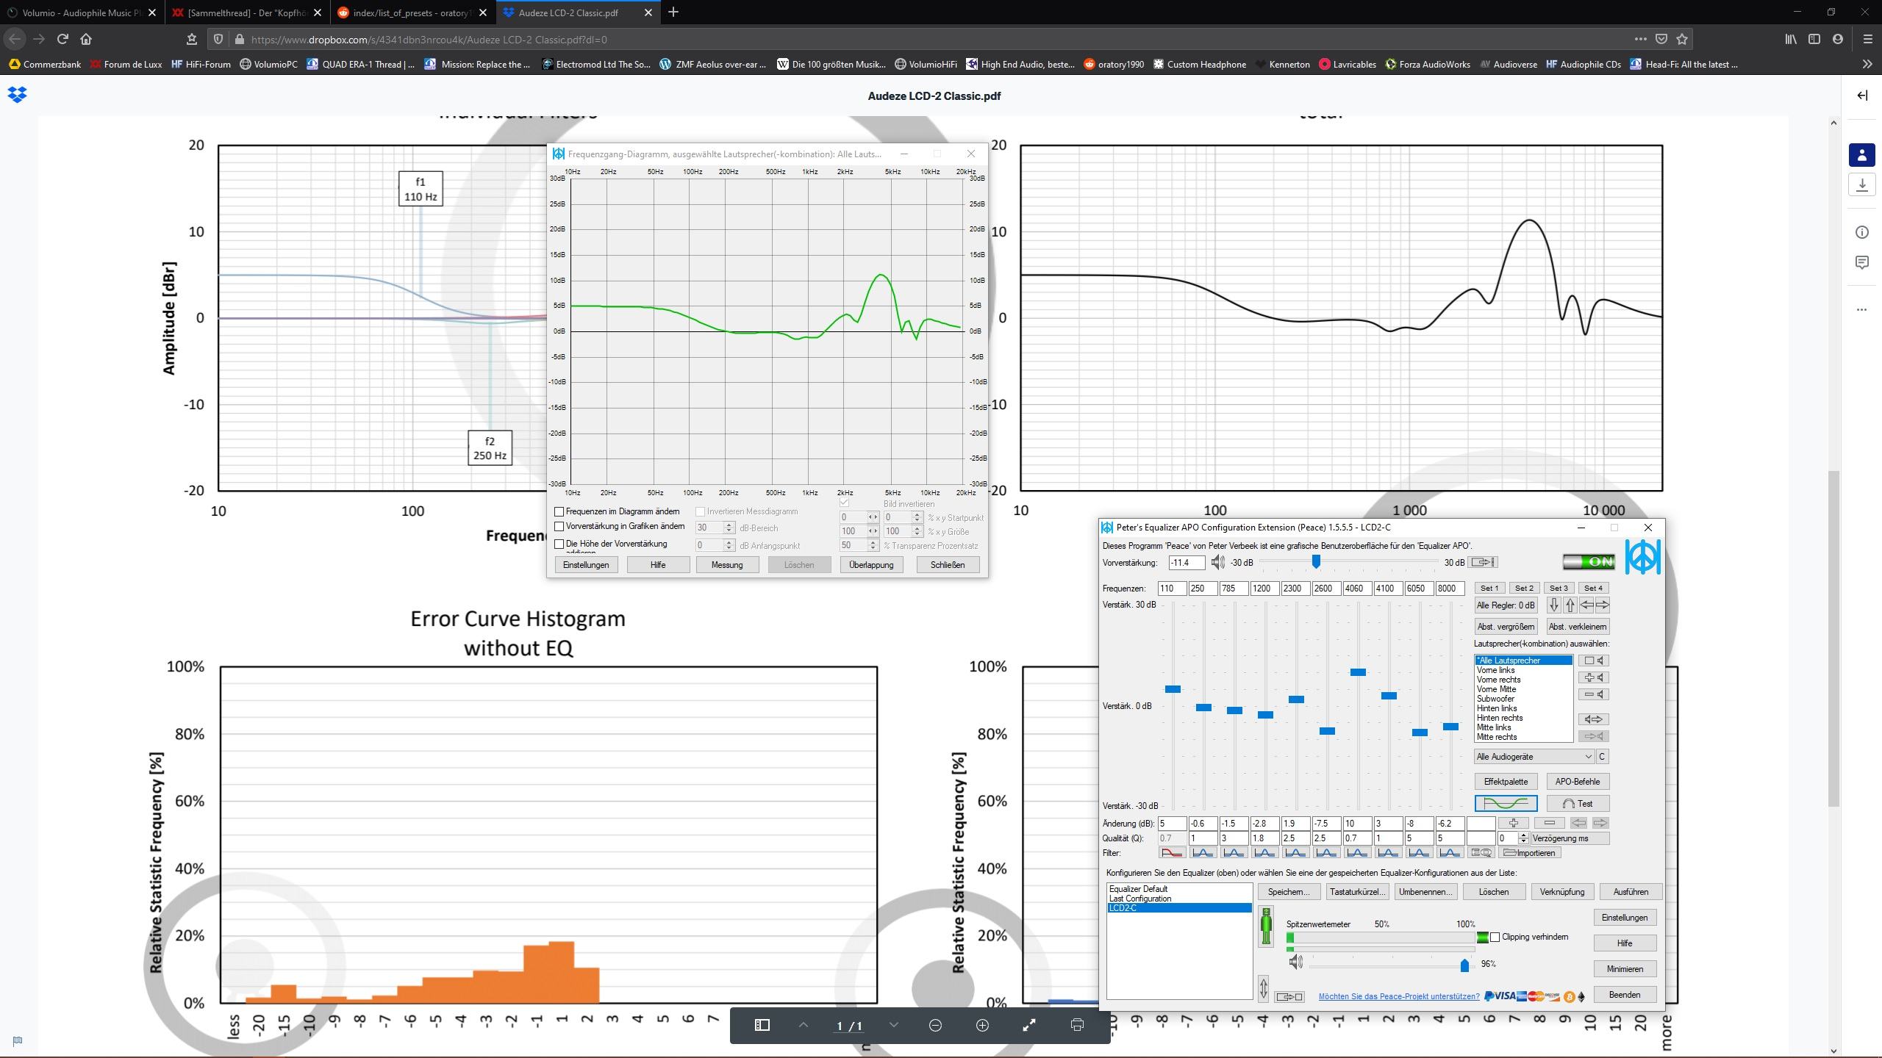Open the 'Alle Audiogeräte' dropdown

coord(1534,757)
